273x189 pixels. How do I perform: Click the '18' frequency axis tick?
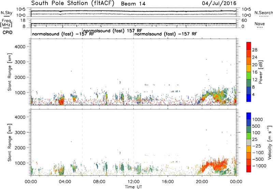pyautogui.click(x=23, y=20)
